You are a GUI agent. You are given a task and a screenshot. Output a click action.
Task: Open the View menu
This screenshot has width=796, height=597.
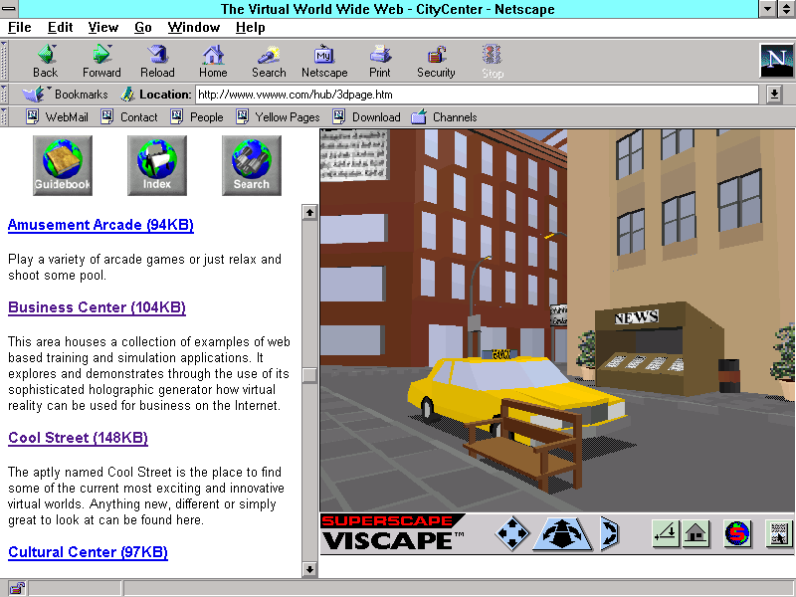pyautogui.click(x=103, y=28)
